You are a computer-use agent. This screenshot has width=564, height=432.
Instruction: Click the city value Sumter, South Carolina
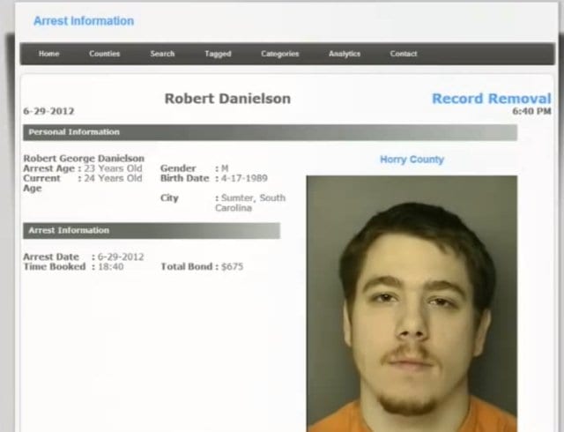click(250, 203)
